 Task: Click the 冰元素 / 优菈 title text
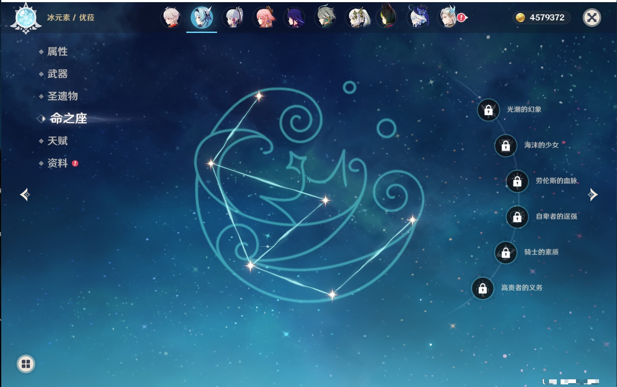71,18
